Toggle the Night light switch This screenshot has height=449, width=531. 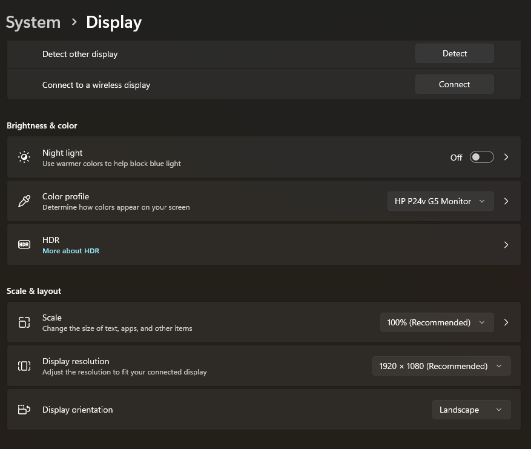coord(481,157)
